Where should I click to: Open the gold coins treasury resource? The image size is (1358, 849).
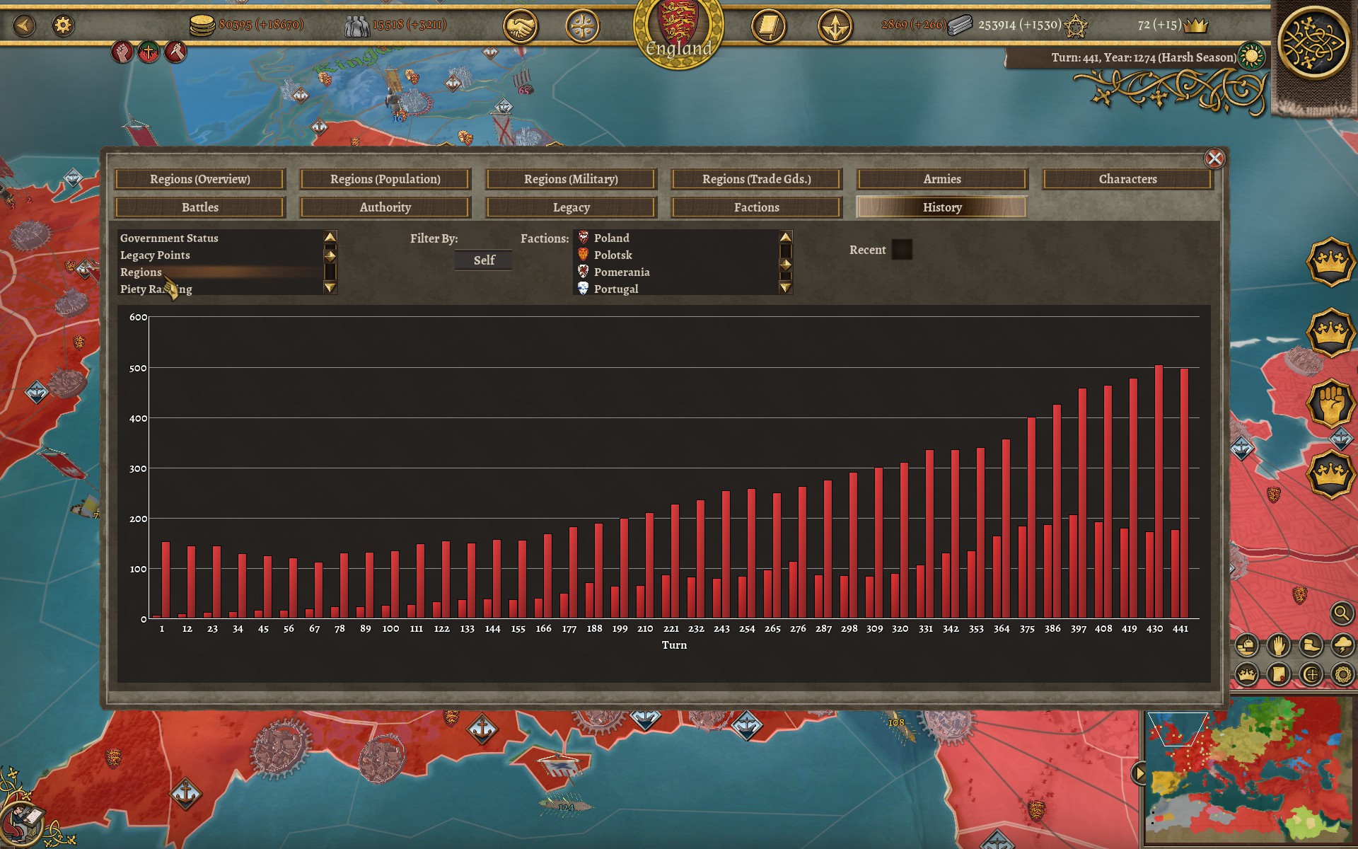[x=202, y=25]
